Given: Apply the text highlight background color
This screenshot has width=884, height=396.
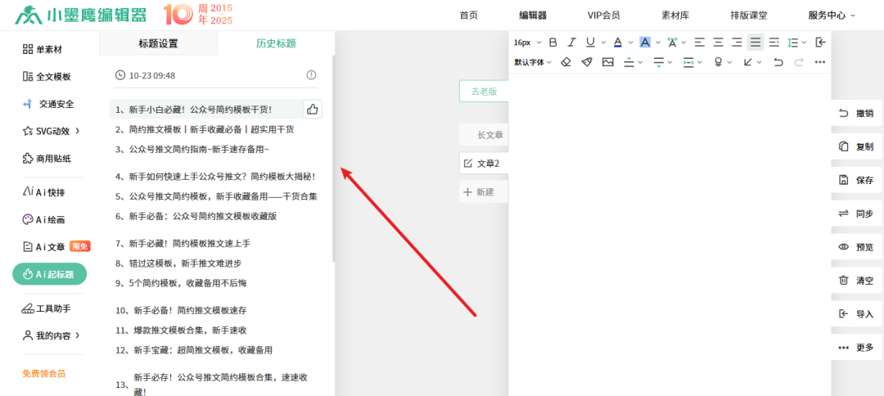Looking at the screenshot, I should tap(645, 43).
